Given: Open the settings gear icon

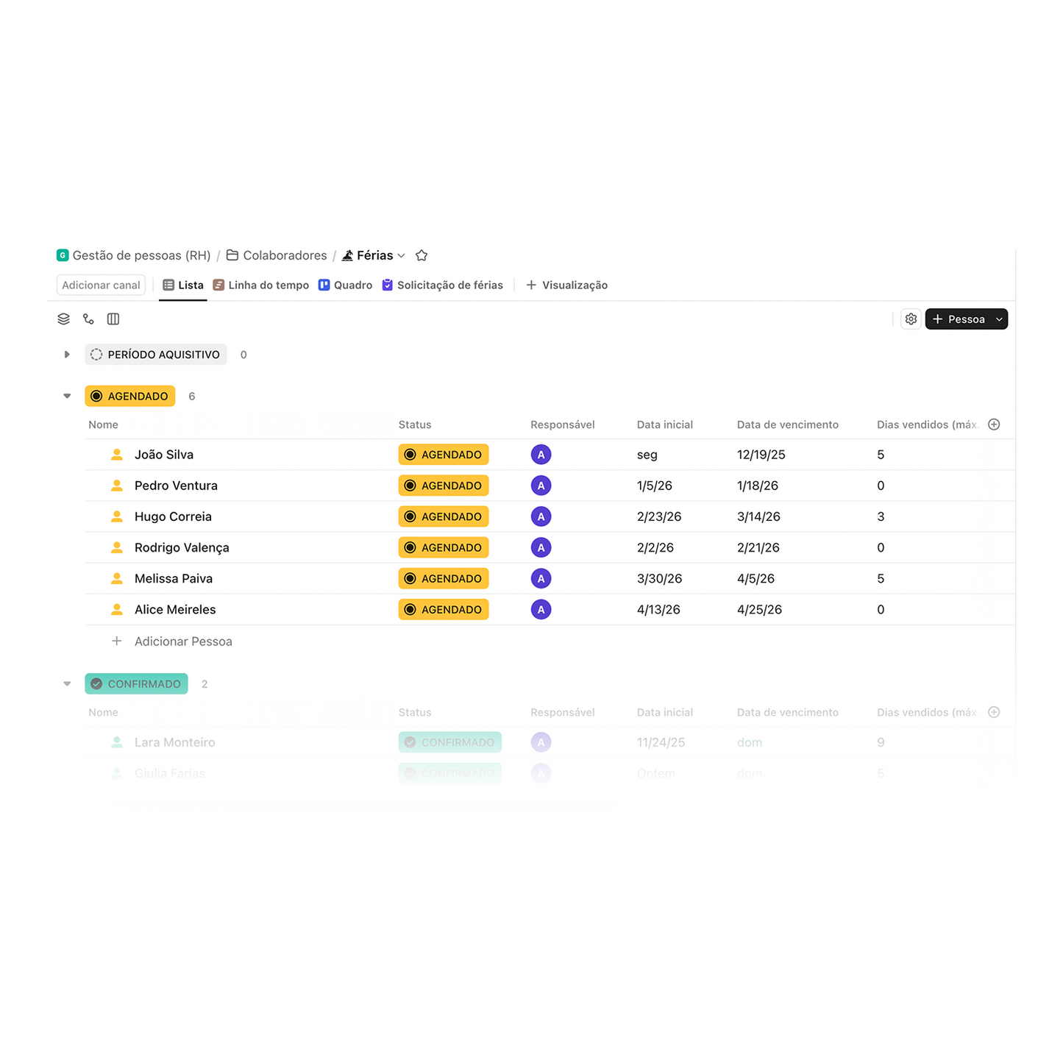Looking at the screenshot, I should click(911, 319).
